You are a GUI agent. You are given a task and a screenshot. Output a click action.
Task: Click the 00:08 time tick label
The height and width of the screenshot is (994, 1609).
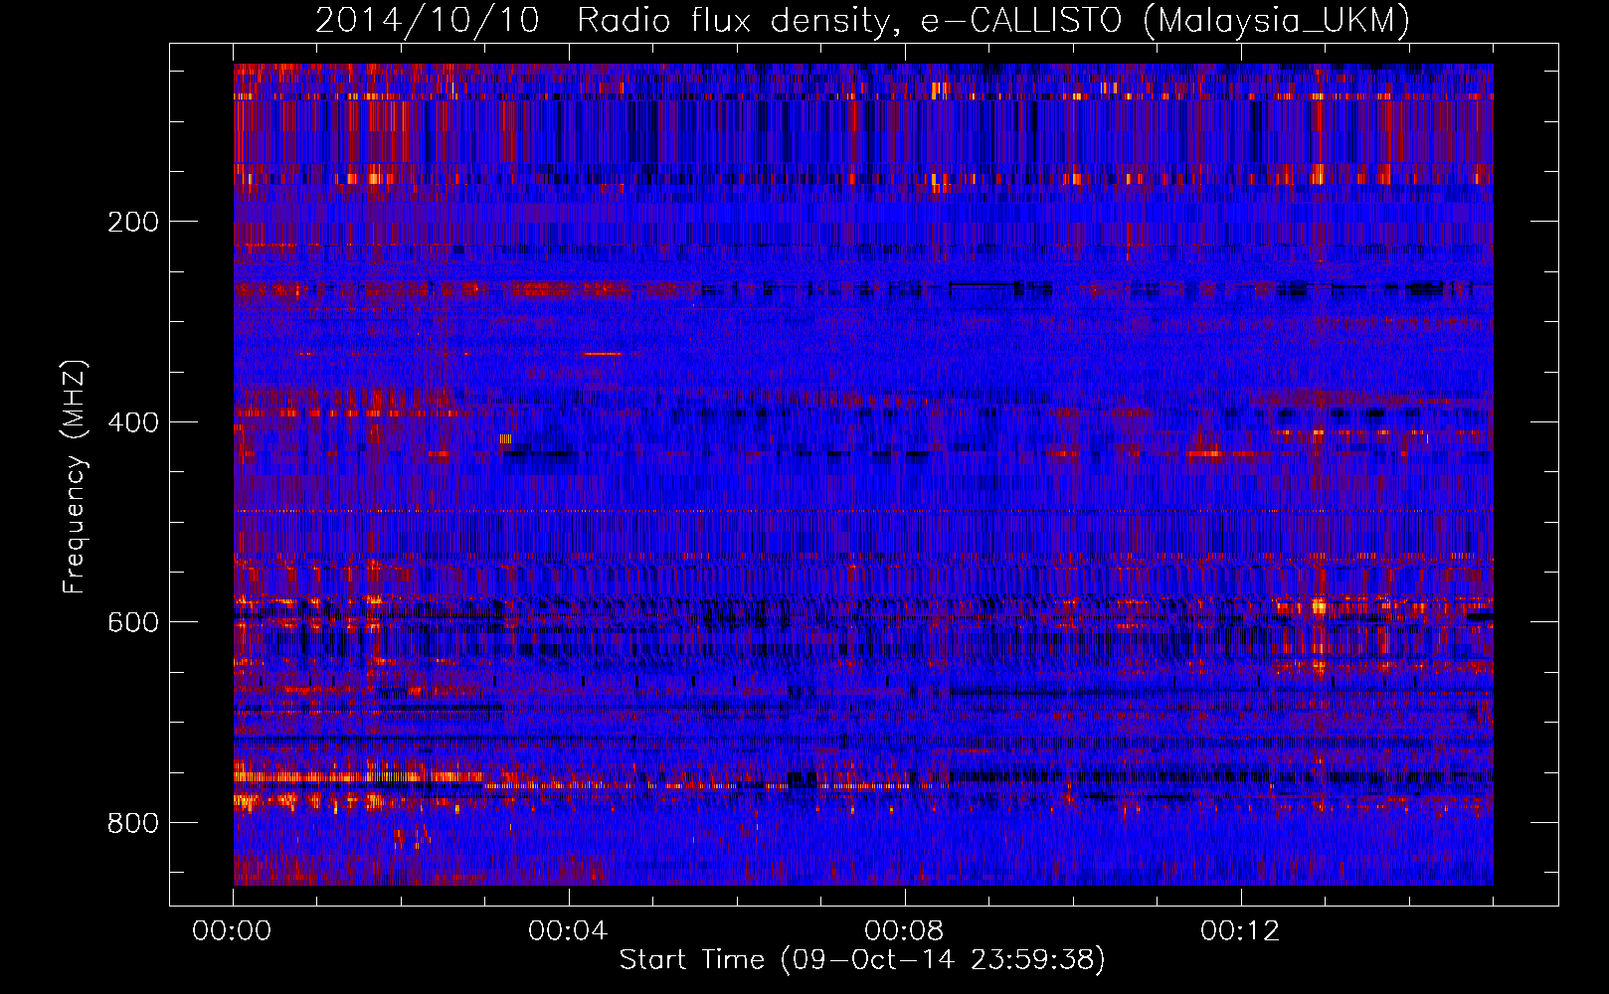click(x=904, y=930)
